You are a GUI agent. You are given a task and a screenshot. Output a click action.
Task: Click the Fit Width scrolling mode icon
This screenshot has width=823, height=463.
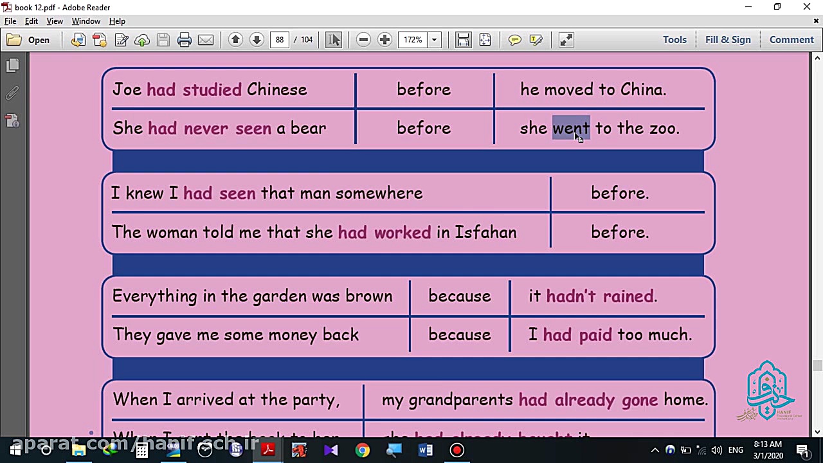464,40
